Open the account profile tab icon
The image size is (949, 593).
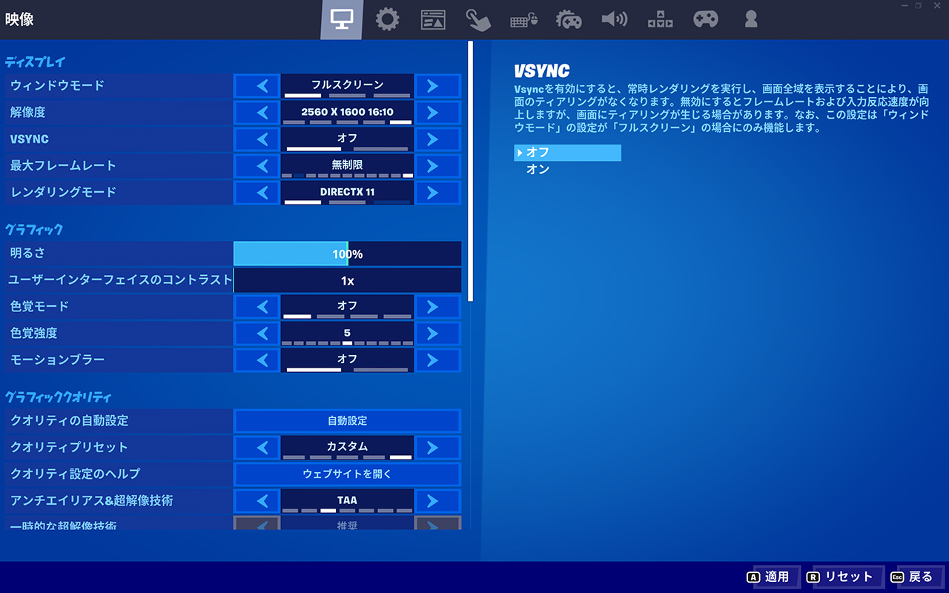[x=751, y=20]
